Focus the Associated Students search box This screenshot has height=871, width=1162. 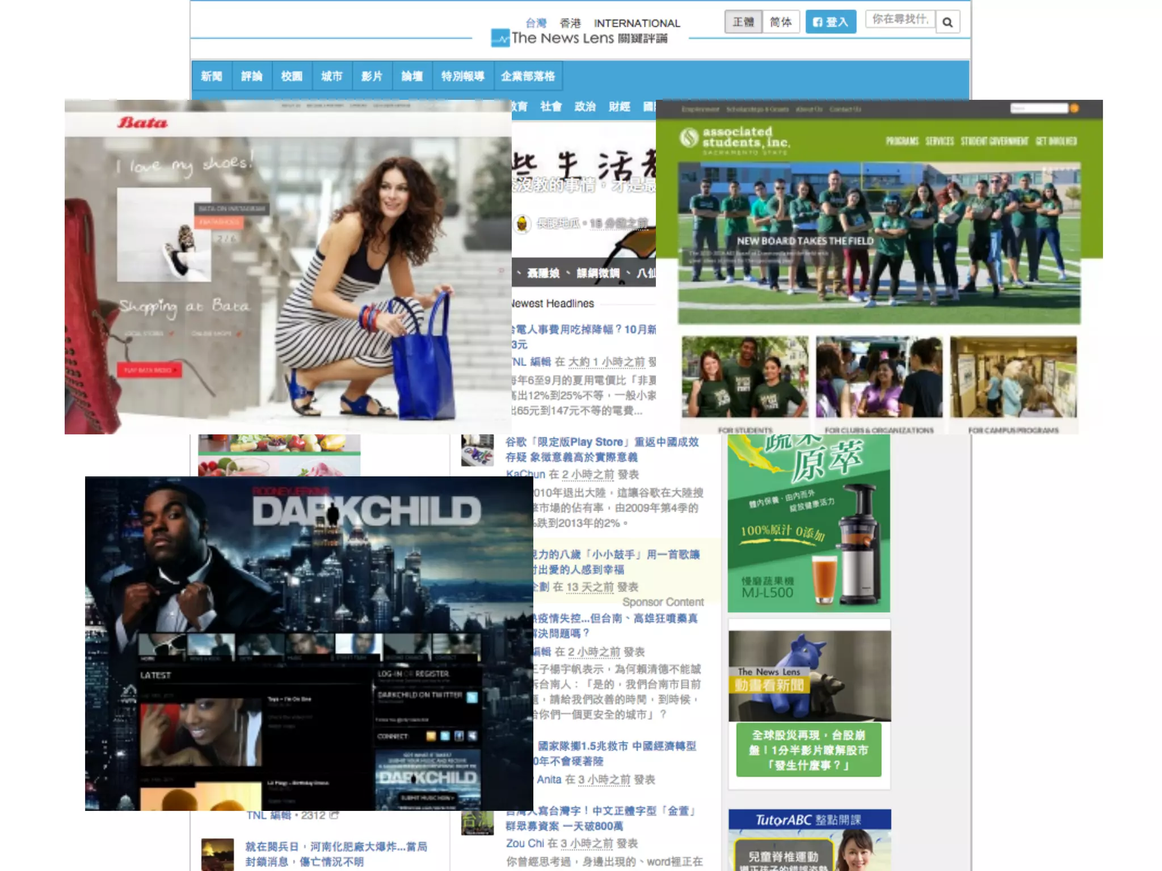pyautogui.click(x=1039, y=108)
